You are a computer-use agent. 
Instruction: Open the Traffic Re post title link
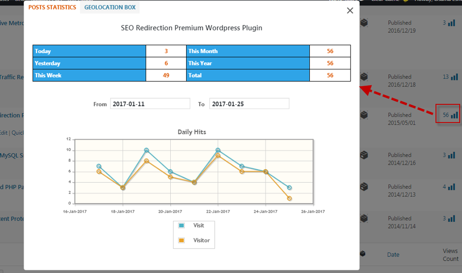tap(11, 77)
